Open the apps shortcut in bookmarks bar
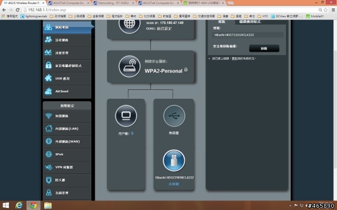 (x=9, y=16)
